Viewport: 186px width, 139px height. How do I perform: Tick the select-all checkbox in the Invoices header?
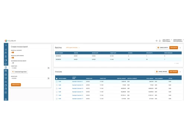coord(57,79)
